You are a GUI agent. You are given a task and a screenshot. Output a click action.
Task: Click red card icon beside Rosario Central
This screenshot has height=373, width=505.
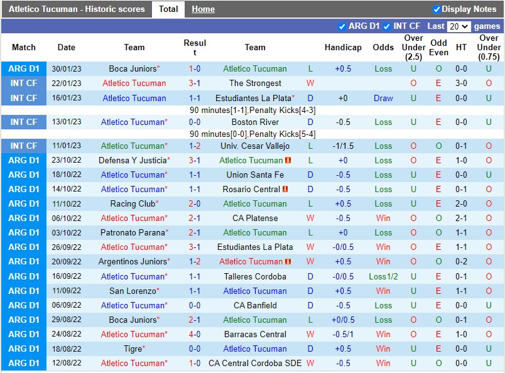coord(285,189)
